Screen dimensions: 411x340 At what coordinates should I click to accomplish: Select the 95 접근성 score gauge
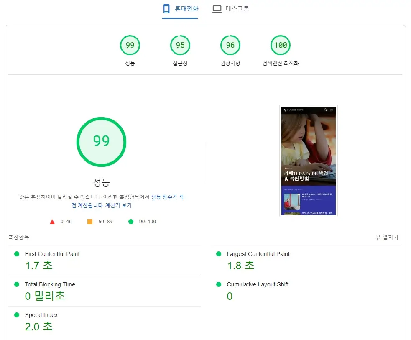[x=180, y=45]
